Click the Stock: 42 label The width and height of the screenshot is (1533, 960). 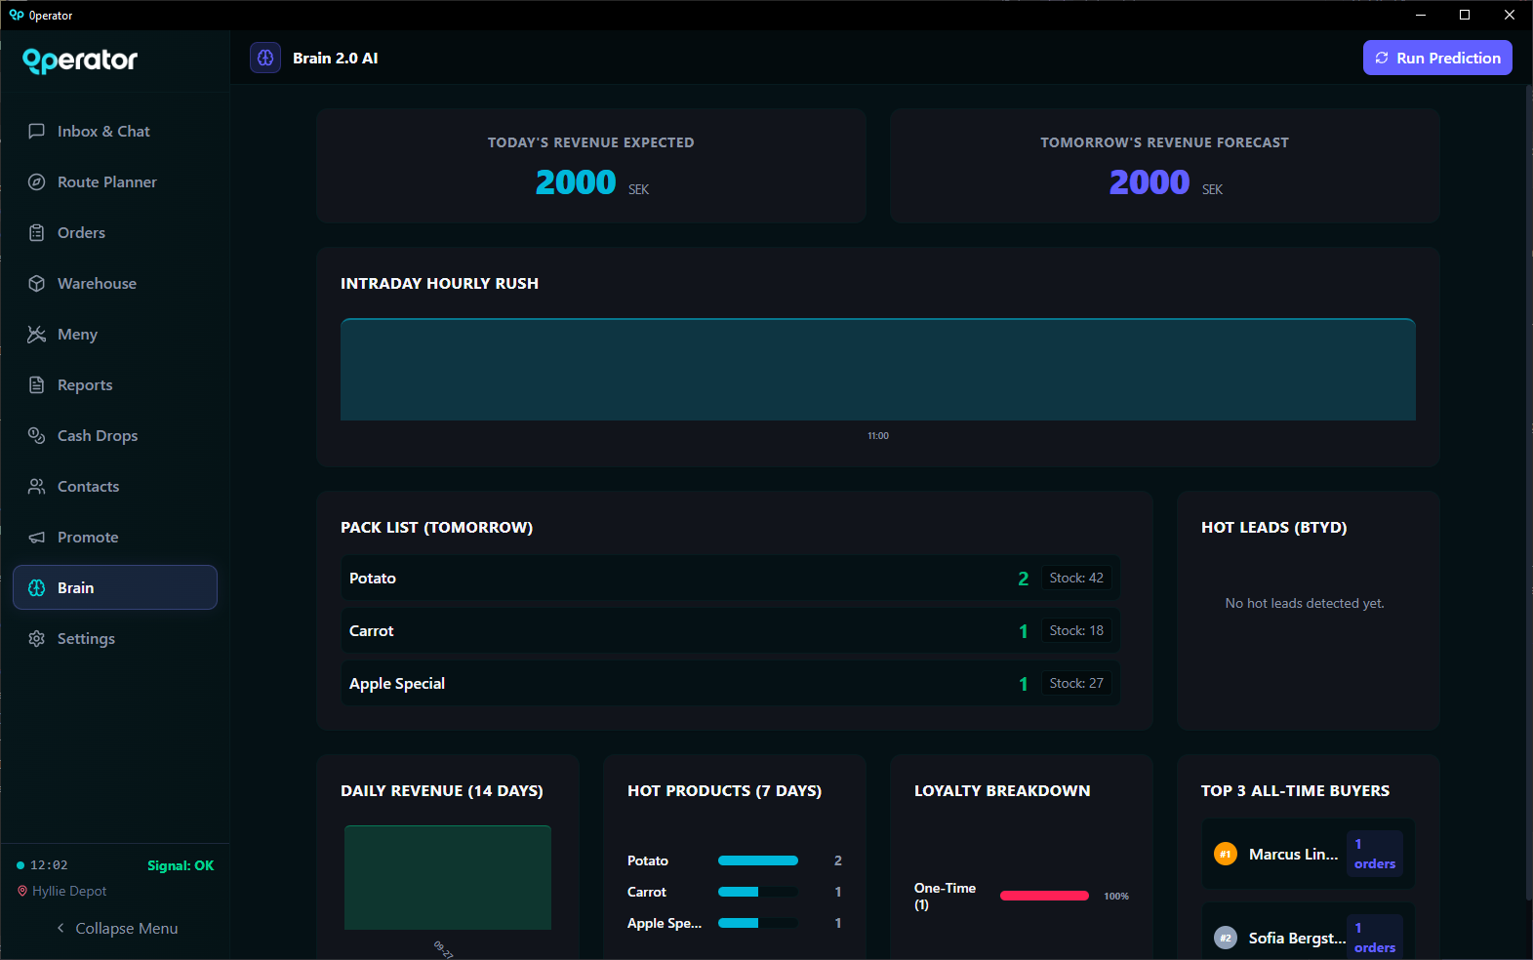click(x=1076, y=578)
